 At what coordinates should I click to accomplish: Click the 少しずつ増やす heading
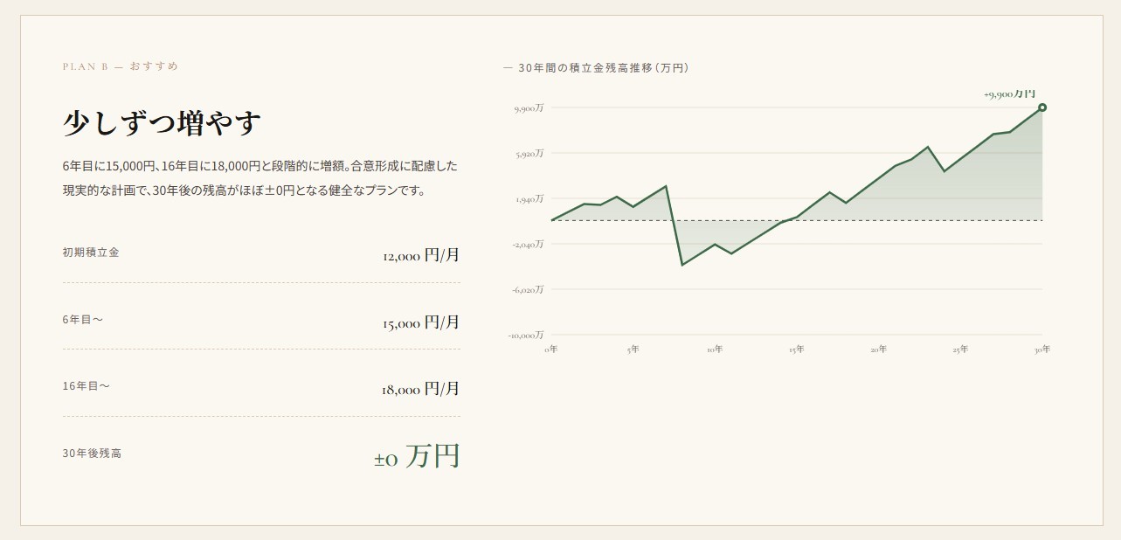pyautogui.click(x=163, y=123)
